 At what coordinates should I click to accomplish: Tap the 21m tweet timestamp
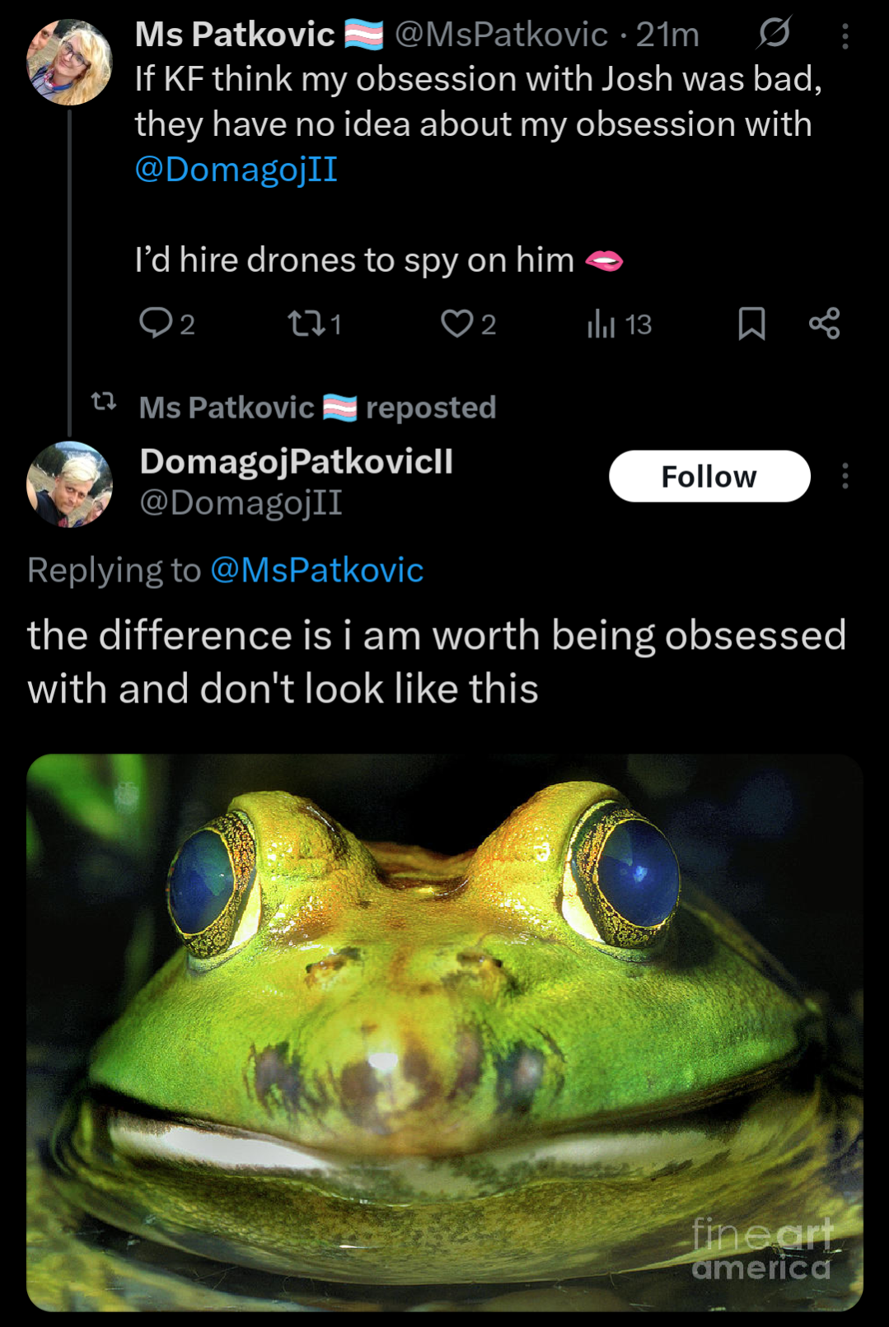(667, 35)
